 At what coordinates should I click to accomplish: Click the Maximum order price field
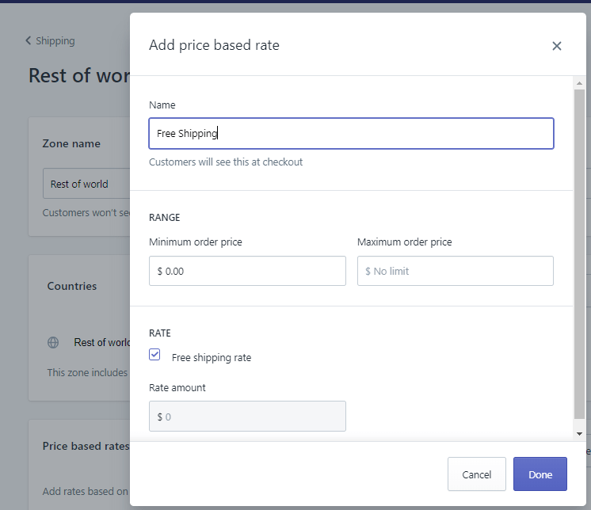pos(455,271)
